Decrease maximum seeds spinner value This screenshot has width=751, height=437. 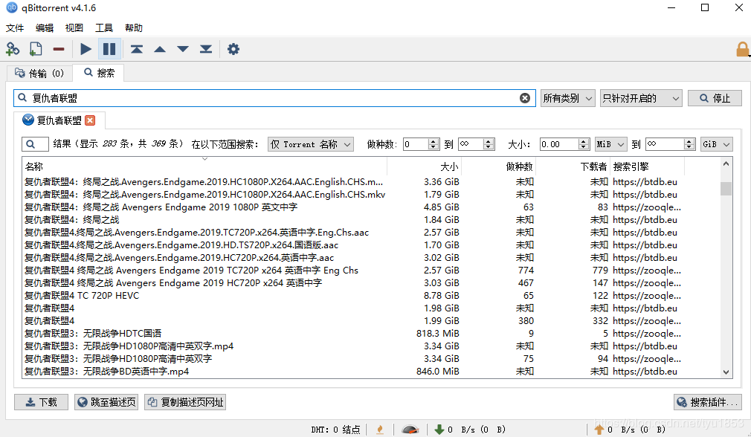point(489,147)
